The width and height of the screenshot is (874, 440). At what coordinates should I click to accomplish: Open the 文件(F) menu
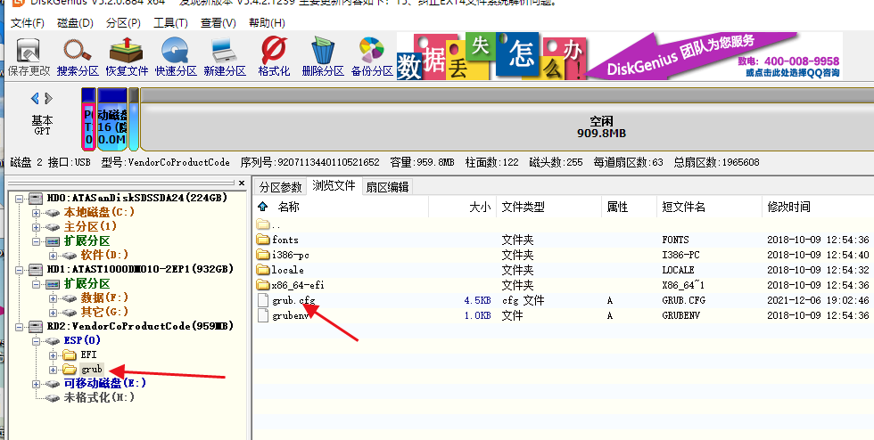[x=28, y=23]
